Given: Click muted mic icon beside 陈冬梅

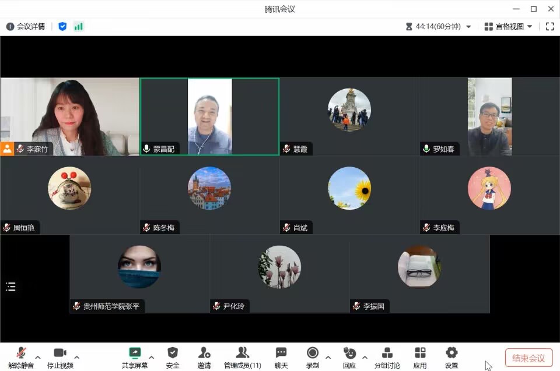Looking at the screenshot, I should (146, 228).
